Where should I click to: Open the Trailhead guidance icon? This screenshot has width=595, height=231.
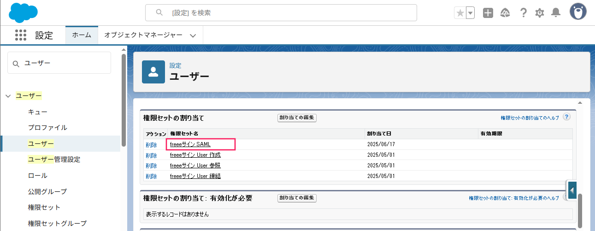tap(505, 13)
